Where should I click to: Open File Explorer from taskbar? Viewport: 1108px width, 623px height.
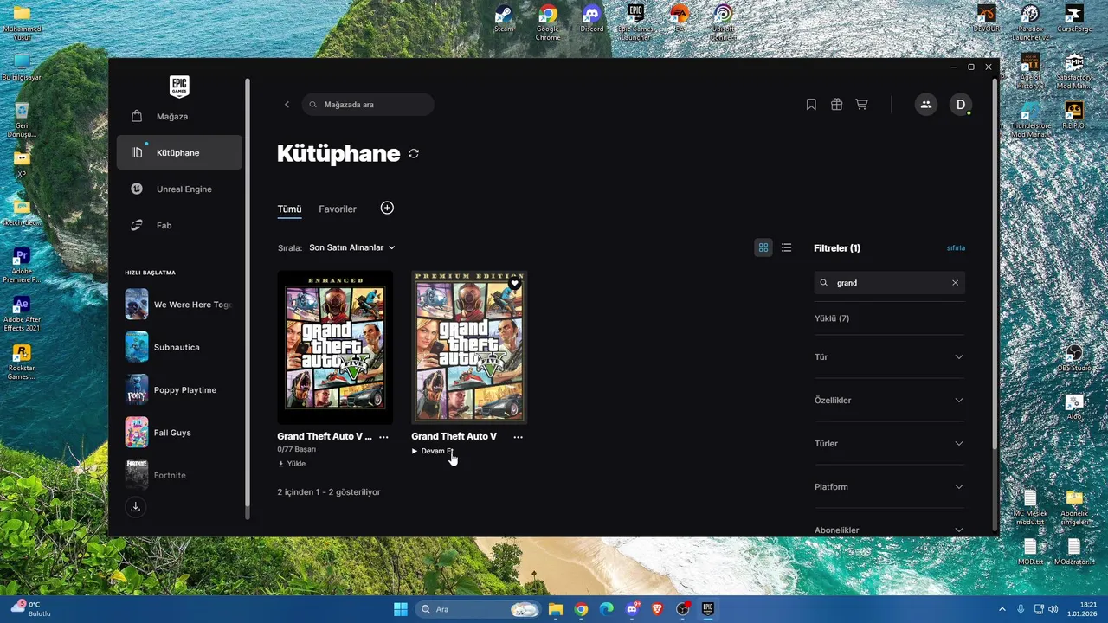555,609
